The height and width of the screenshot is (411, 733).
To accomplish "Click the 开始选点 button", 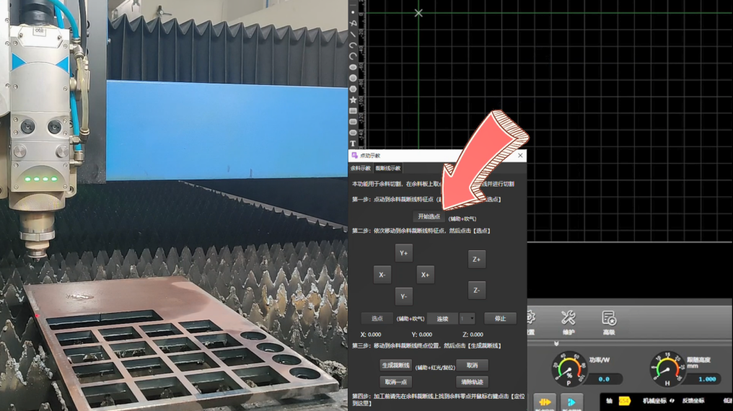I will click(429, 216).
